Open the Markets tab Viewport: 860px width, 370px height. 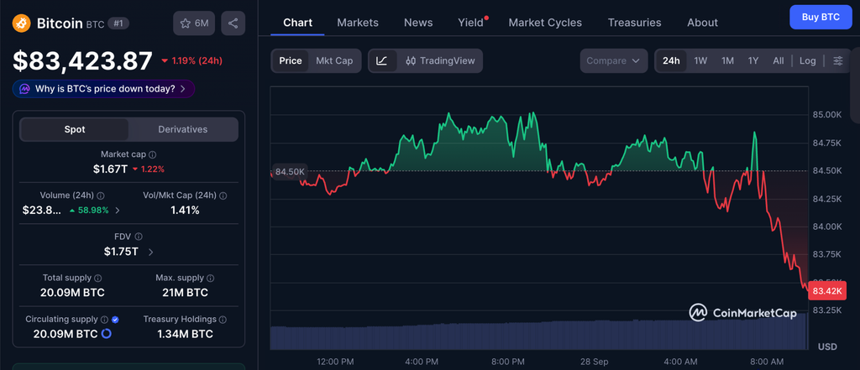coord(358,23)
